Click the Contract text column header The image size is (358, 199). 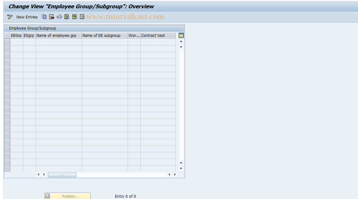[x=158, y=35]
